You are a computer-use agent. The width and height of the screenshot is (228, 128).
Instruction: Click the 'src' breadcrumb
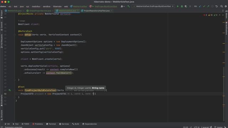10,6
